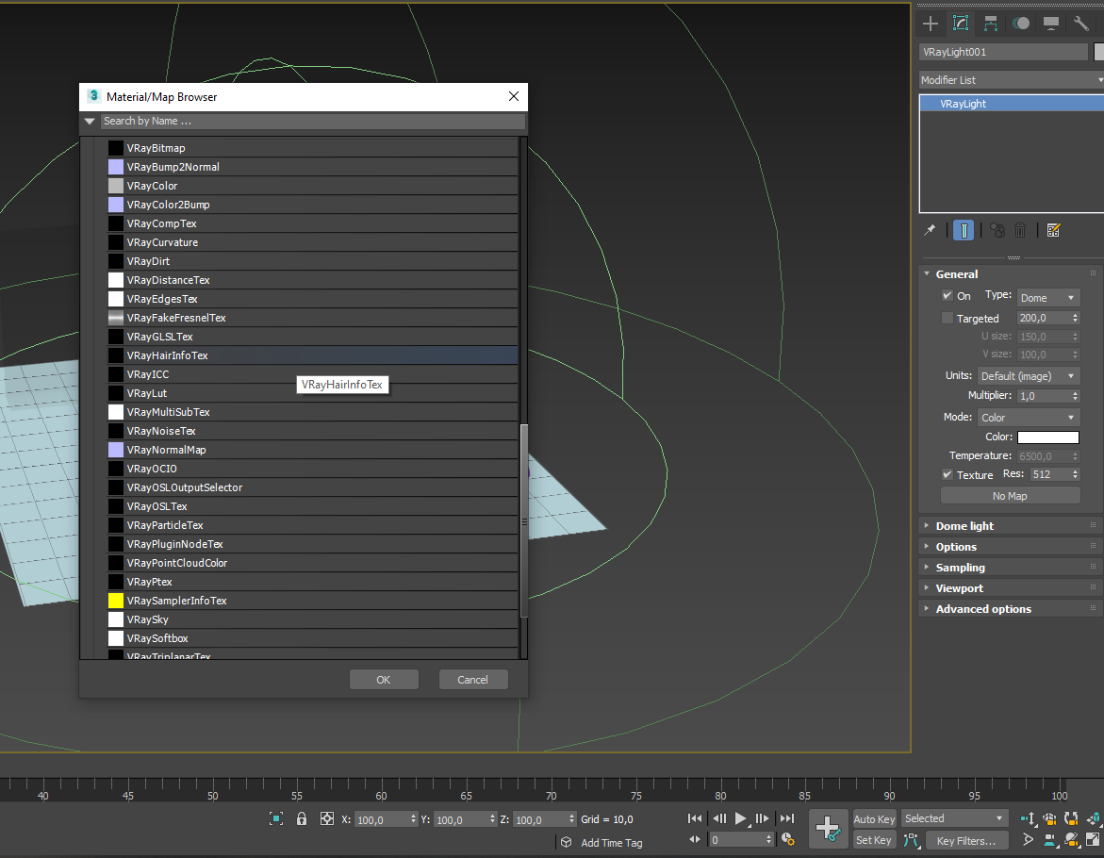The height and width of the screenshot is (858, 1104).
Task: Open the Selected key filter dropdown
Action: coord(955,818)
